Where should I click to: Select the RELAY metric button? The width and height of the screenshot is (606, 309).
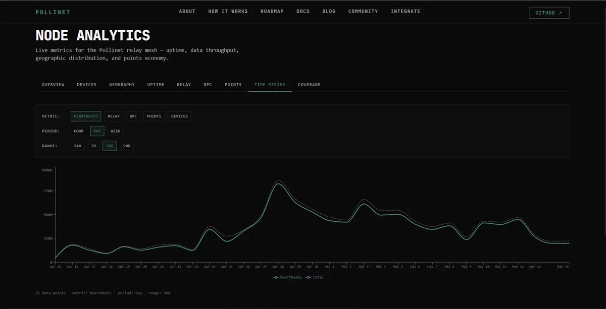click(x=114, y=116)
